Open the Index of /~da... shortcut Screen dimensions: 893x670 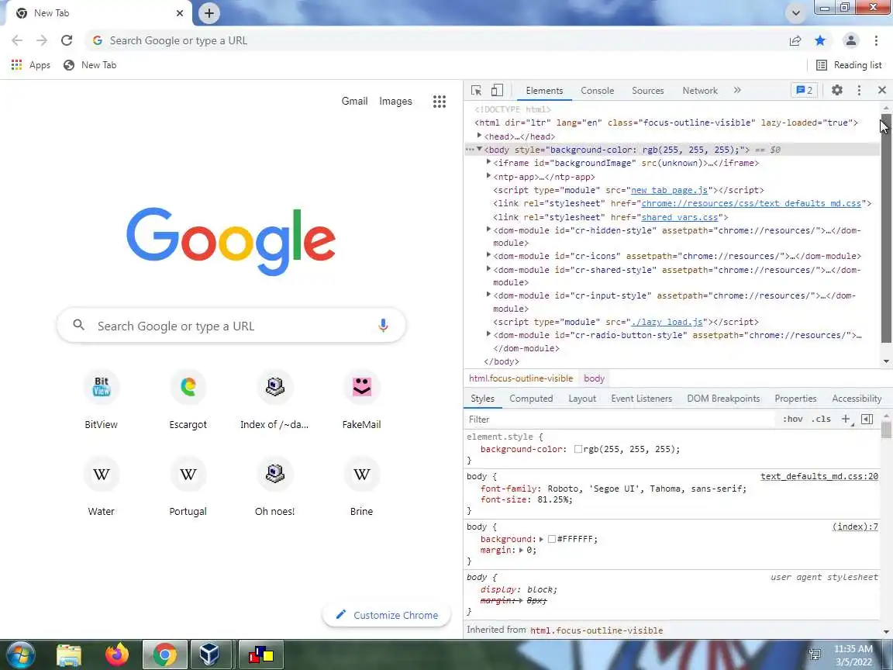pyautogui.click(x=274, y=400)
